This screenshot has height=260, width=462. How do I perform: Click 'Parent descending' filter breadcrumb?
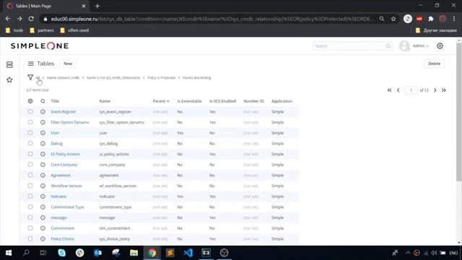[197, 78]
